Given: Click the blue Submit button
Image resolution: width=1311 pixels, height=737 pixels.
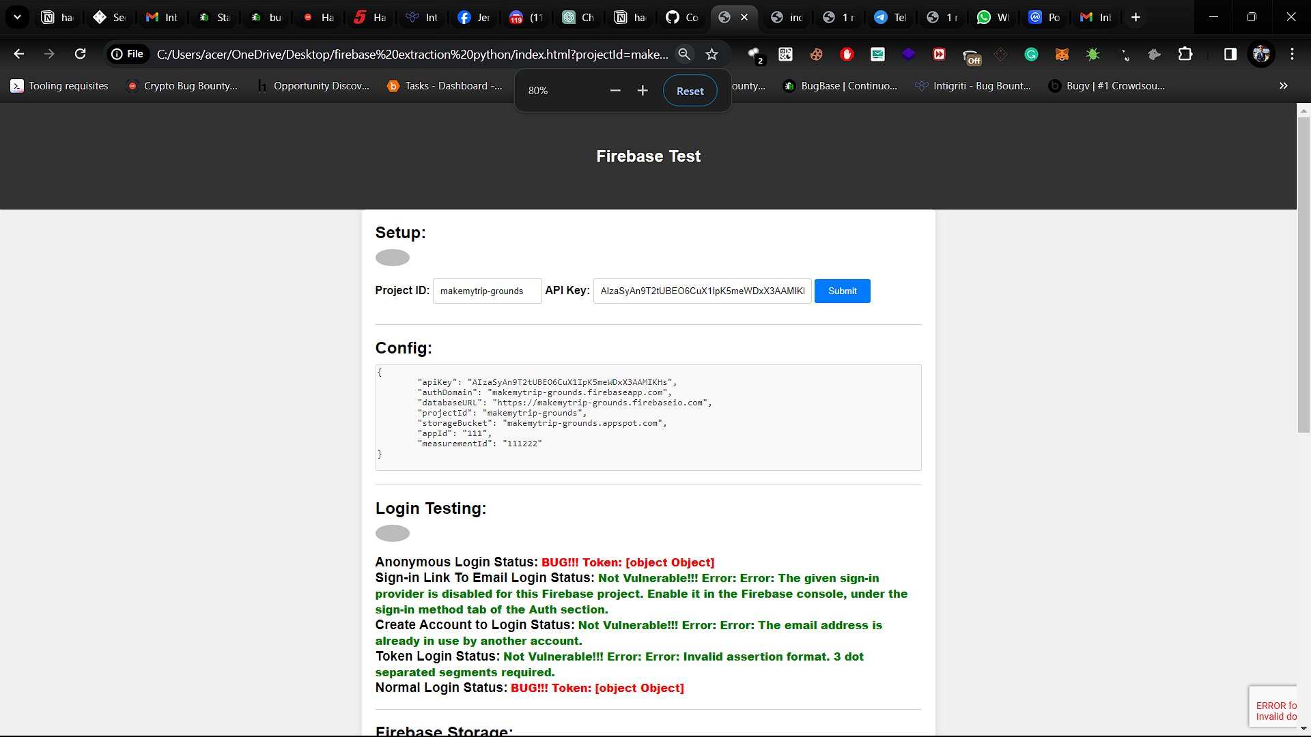Looking at the screenshot, I should [x=842, y=291].
